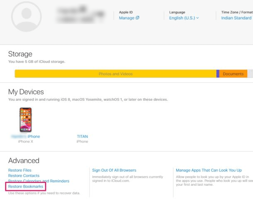Click the external-link icon beside Manage
This screenshot has width=253, height=204.
coord(138,18)
